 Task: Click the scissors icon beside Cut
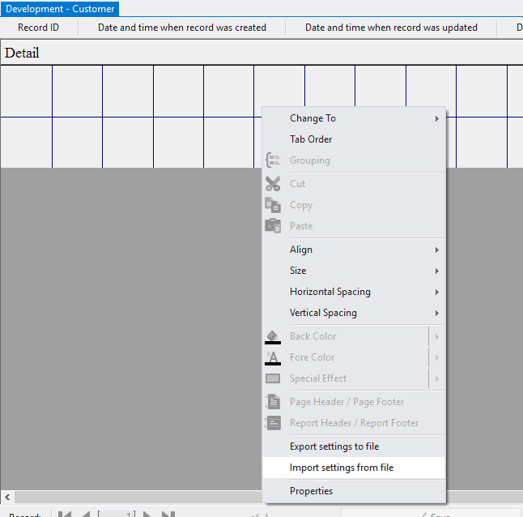coord(273,184)
